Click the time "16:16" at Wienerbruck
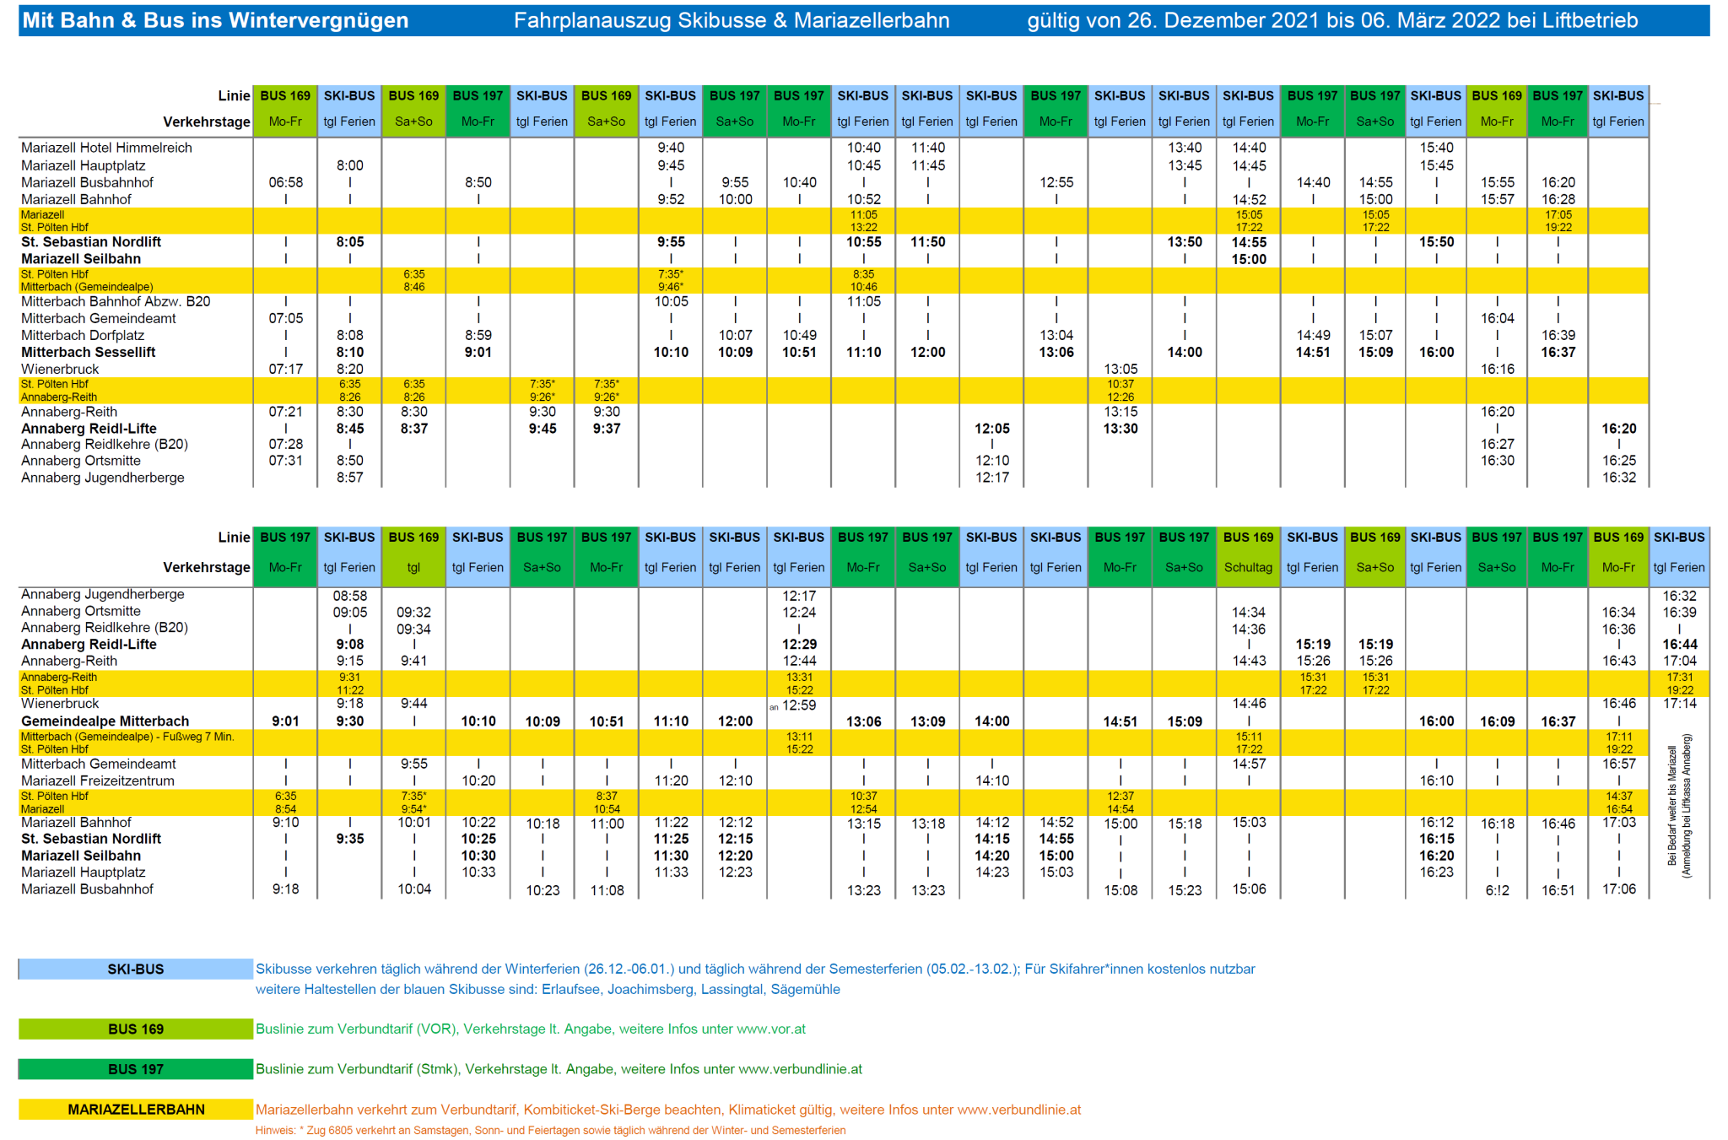 1498,369
